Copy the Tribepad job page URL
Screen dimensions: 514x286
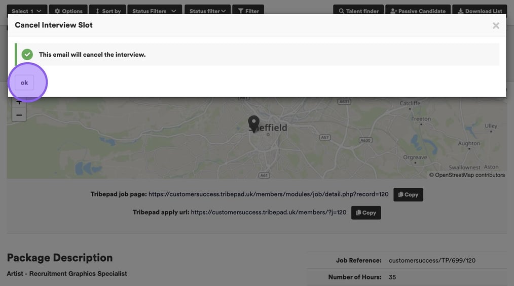408,194
